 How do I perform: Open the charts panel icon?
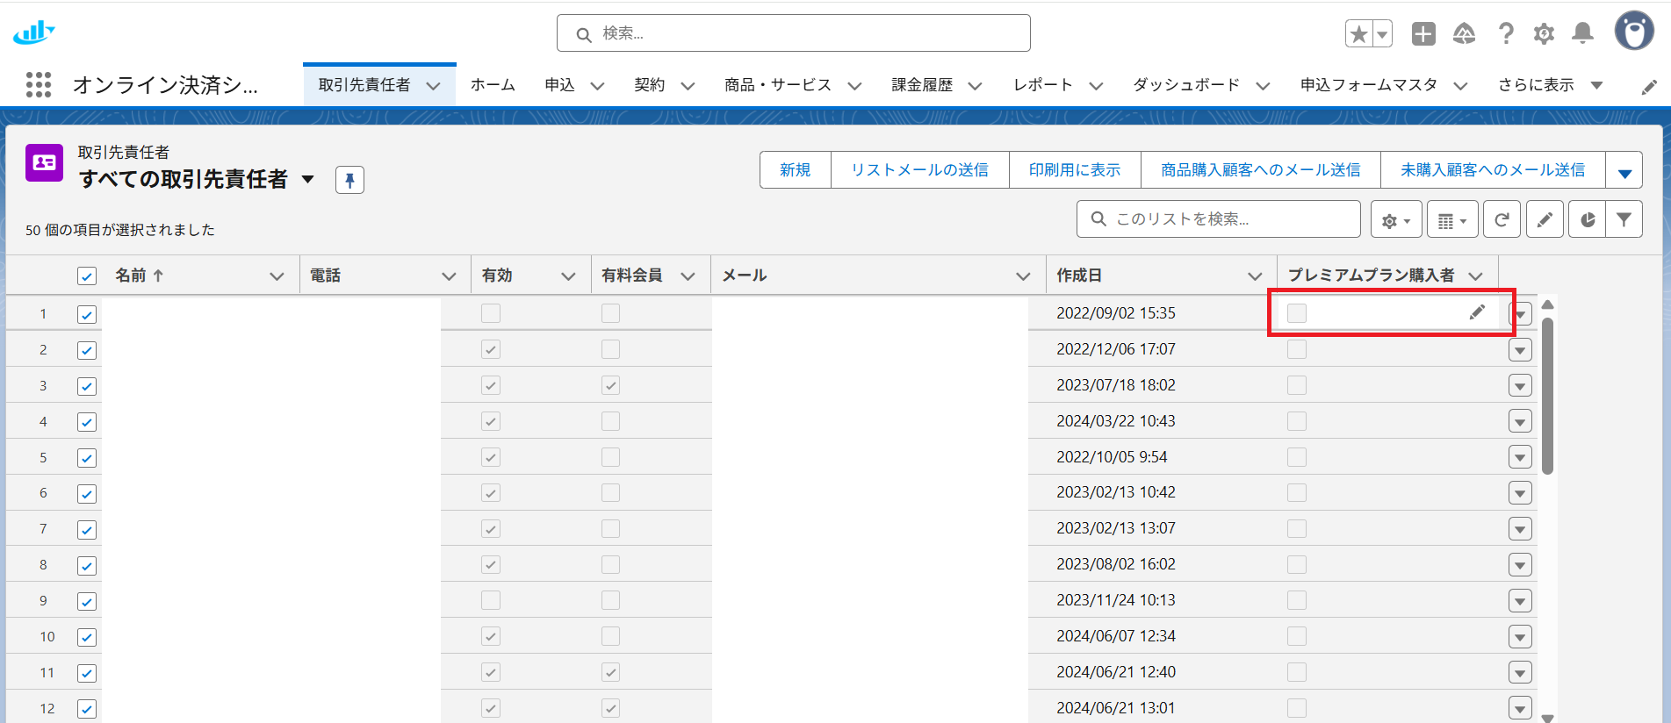click(x=1587, y=219)
